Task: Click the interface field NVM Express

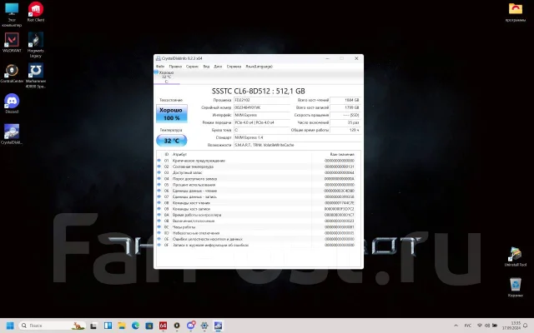Action: coord(261,115)
